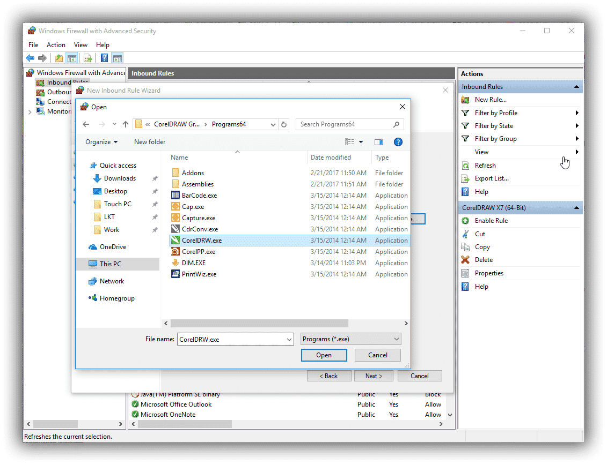Open the Filter by State submenu
607x465 pixels.
521,126
